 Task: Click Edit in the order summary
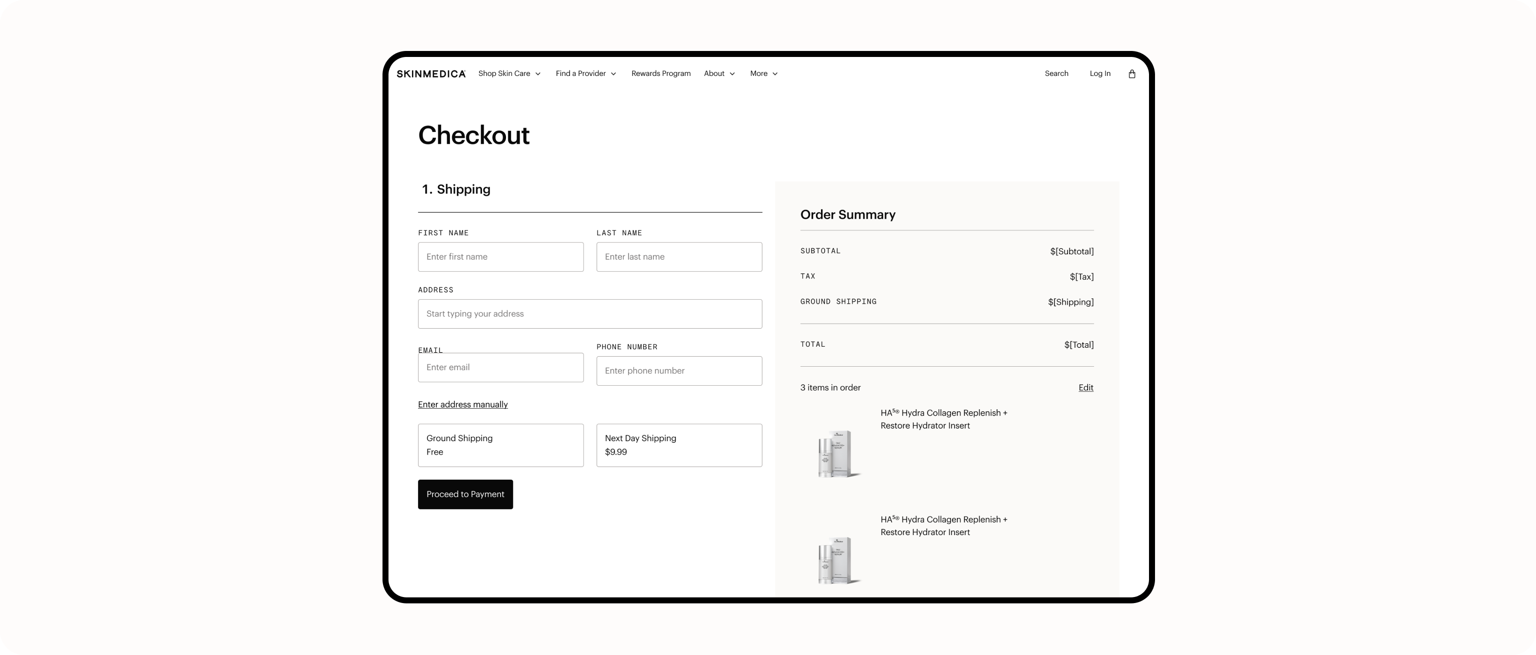click(1086, 387)
